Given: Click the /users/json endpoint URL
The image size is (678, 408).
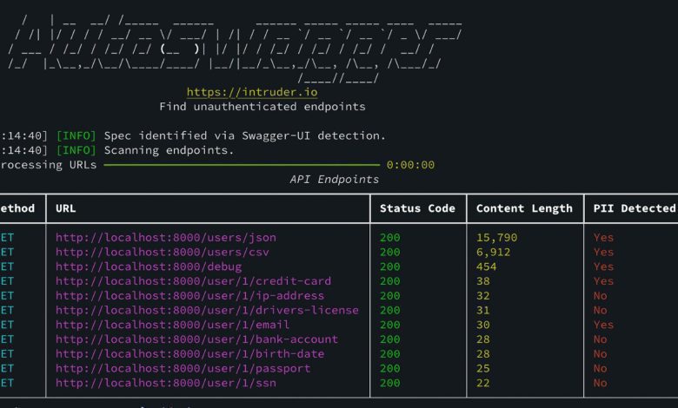Looking at the screenshot, I should 166,237.
